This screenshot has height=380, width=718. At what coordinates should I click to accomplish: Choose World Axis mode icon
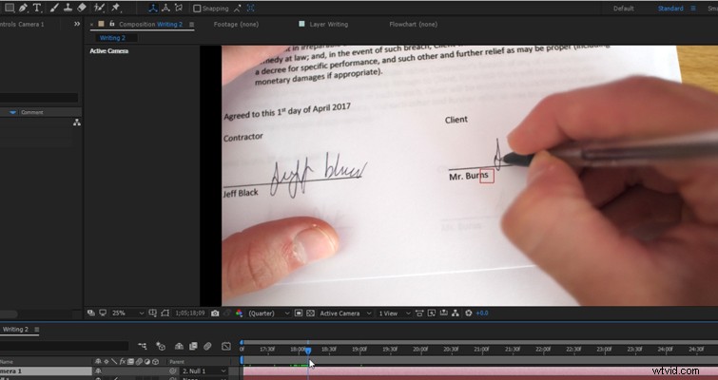click(x=165, y=9)
